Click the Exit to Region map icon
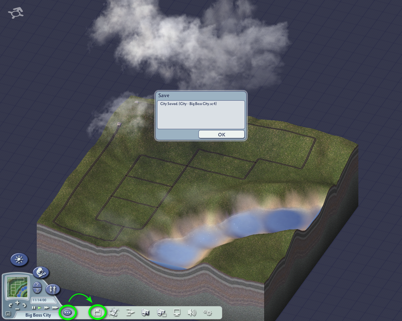The height and width of the screenshot is (321, 402). [114, 312]
